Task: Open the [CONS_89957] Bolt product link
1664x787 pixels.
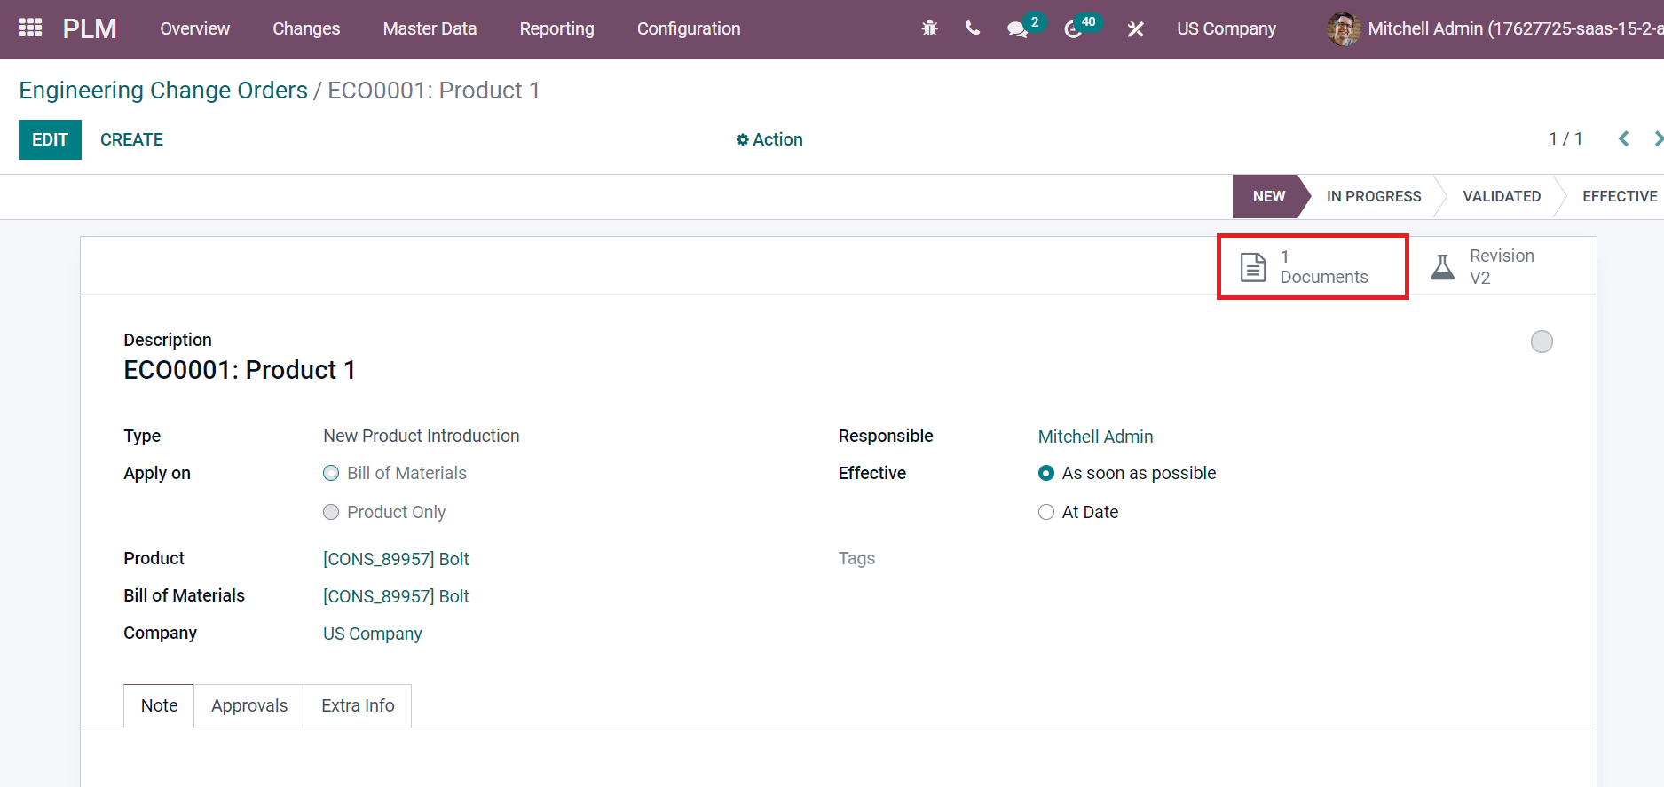Action: (x=396, y=559)
